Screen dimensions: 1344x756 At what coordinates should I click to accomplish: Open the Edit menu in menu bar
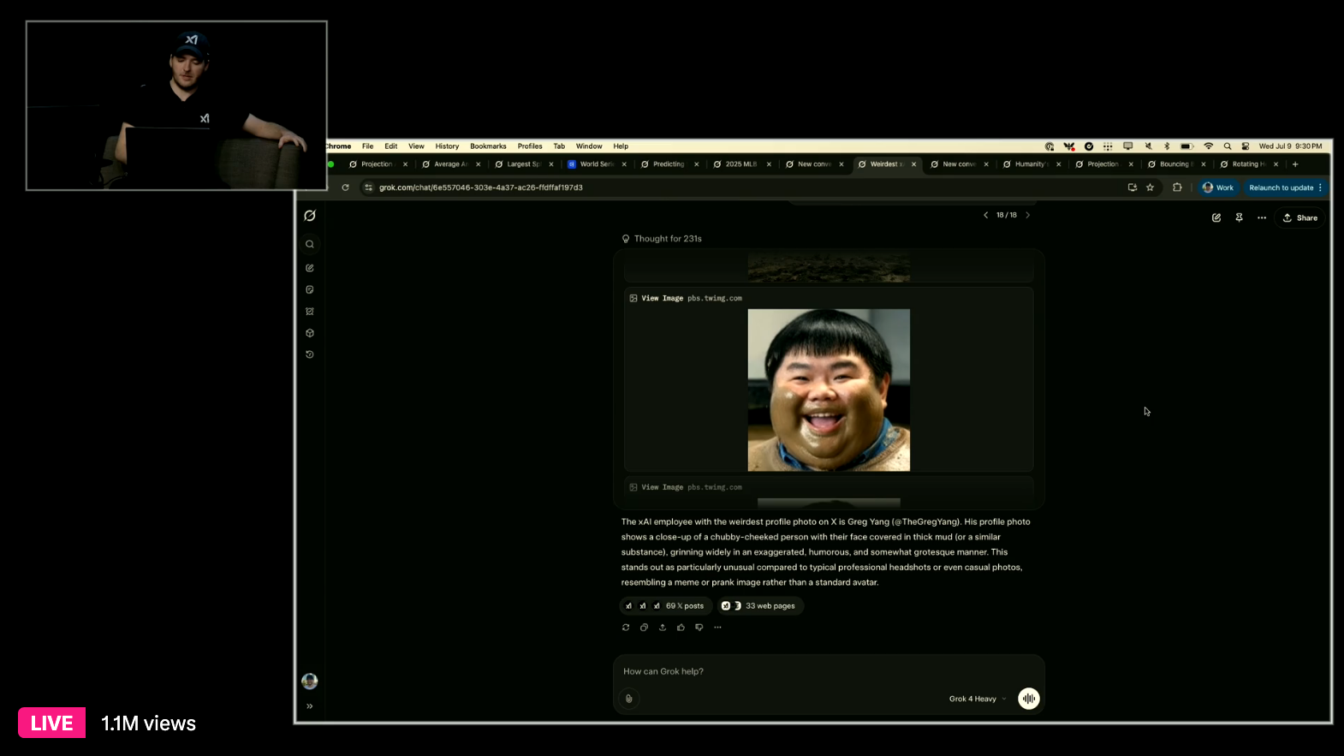(390, 146)
